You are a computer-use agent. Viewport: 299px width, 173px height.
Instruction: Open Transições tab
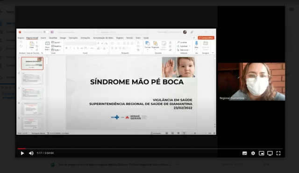click(73, 38)
